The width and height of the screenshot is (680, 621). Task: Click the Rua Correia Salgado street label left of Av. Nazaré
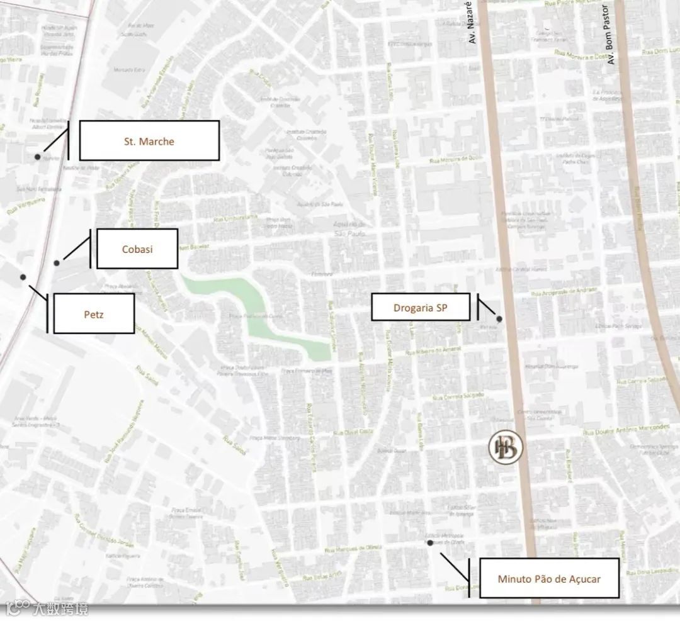458,396
